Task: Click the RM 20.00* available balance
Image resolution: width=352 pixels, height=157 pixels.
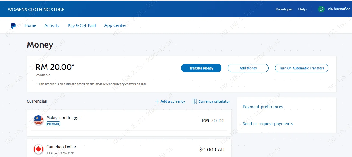Action: click(x=55, y=67)
